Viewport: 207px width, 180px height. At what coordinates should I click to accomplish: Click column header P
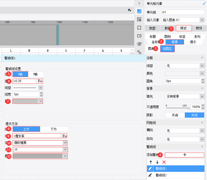point(85,51)
